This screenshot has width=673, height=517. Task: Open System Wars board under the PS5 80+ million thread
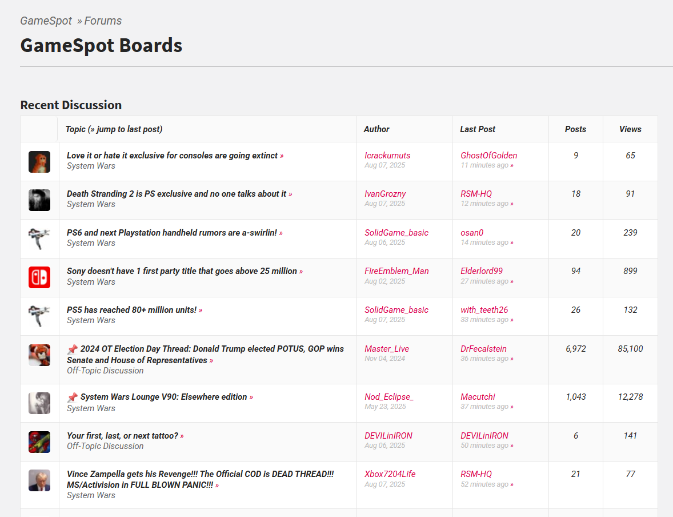91,320
